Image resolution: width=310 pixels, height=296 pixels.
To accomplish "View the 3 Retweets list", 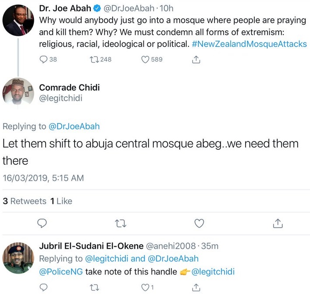I will click(25, 201).
